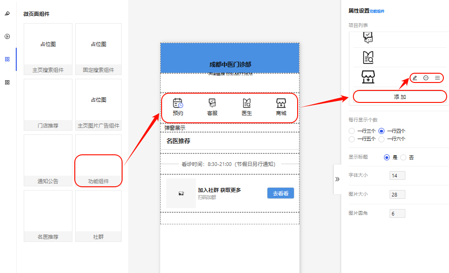Remove the shop item with minus icon
Screen dimensions: 449x273
click(426, 78)
